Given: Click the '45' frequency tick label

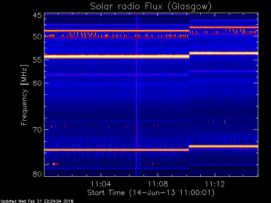Looking at the screenshot, I should 37,16.
